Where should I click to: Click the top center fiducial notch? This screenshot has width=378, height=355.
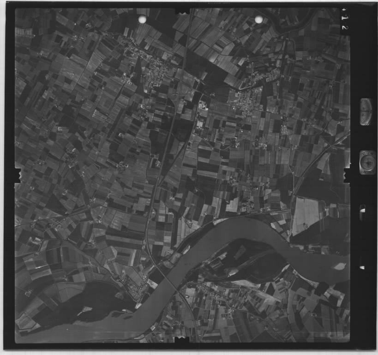[183, 10]
